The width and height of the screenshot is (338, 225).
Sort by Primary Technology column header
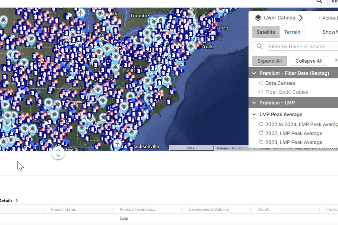137,210
